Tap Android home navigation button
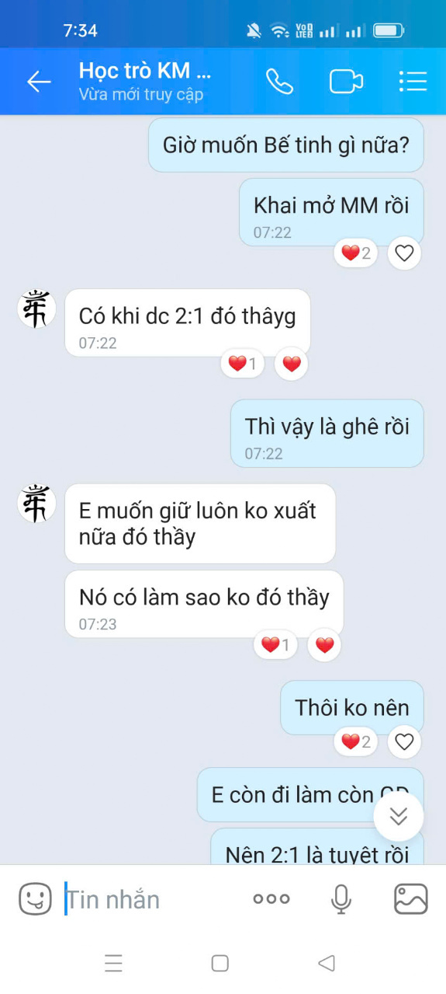 tap(220, 964)
